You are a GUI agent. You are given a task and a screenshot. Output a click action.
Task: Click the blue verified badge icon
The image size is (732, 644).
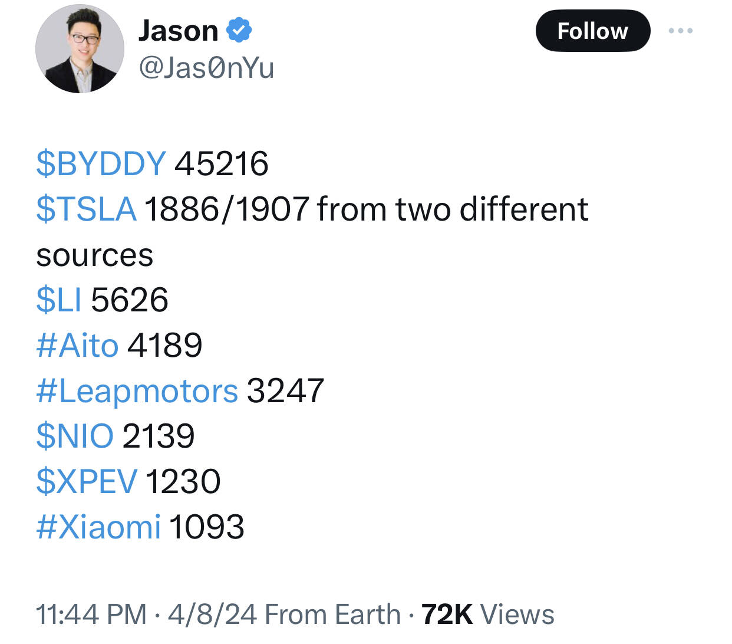click(239, 31)
